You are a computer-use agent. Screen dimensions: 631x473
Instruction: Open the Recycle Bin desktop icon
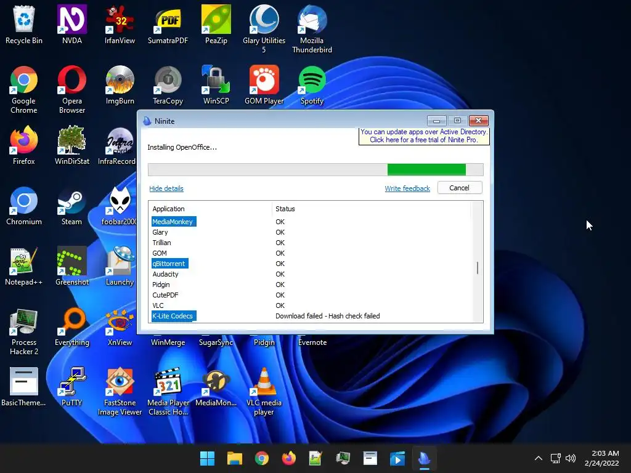[24, 25]
